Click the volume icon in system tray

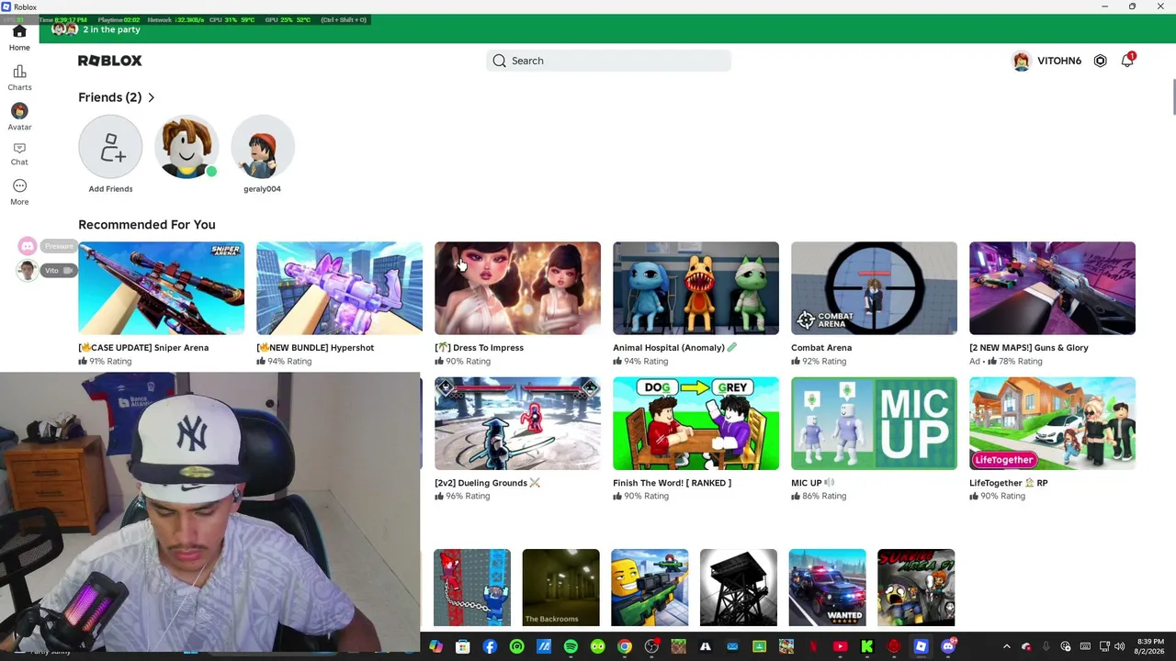[1119, 647]
